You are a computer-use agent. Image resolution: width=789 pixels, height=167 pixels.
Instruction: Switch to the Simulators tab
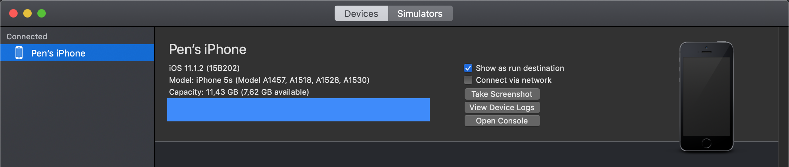click(x=420, y=13)
